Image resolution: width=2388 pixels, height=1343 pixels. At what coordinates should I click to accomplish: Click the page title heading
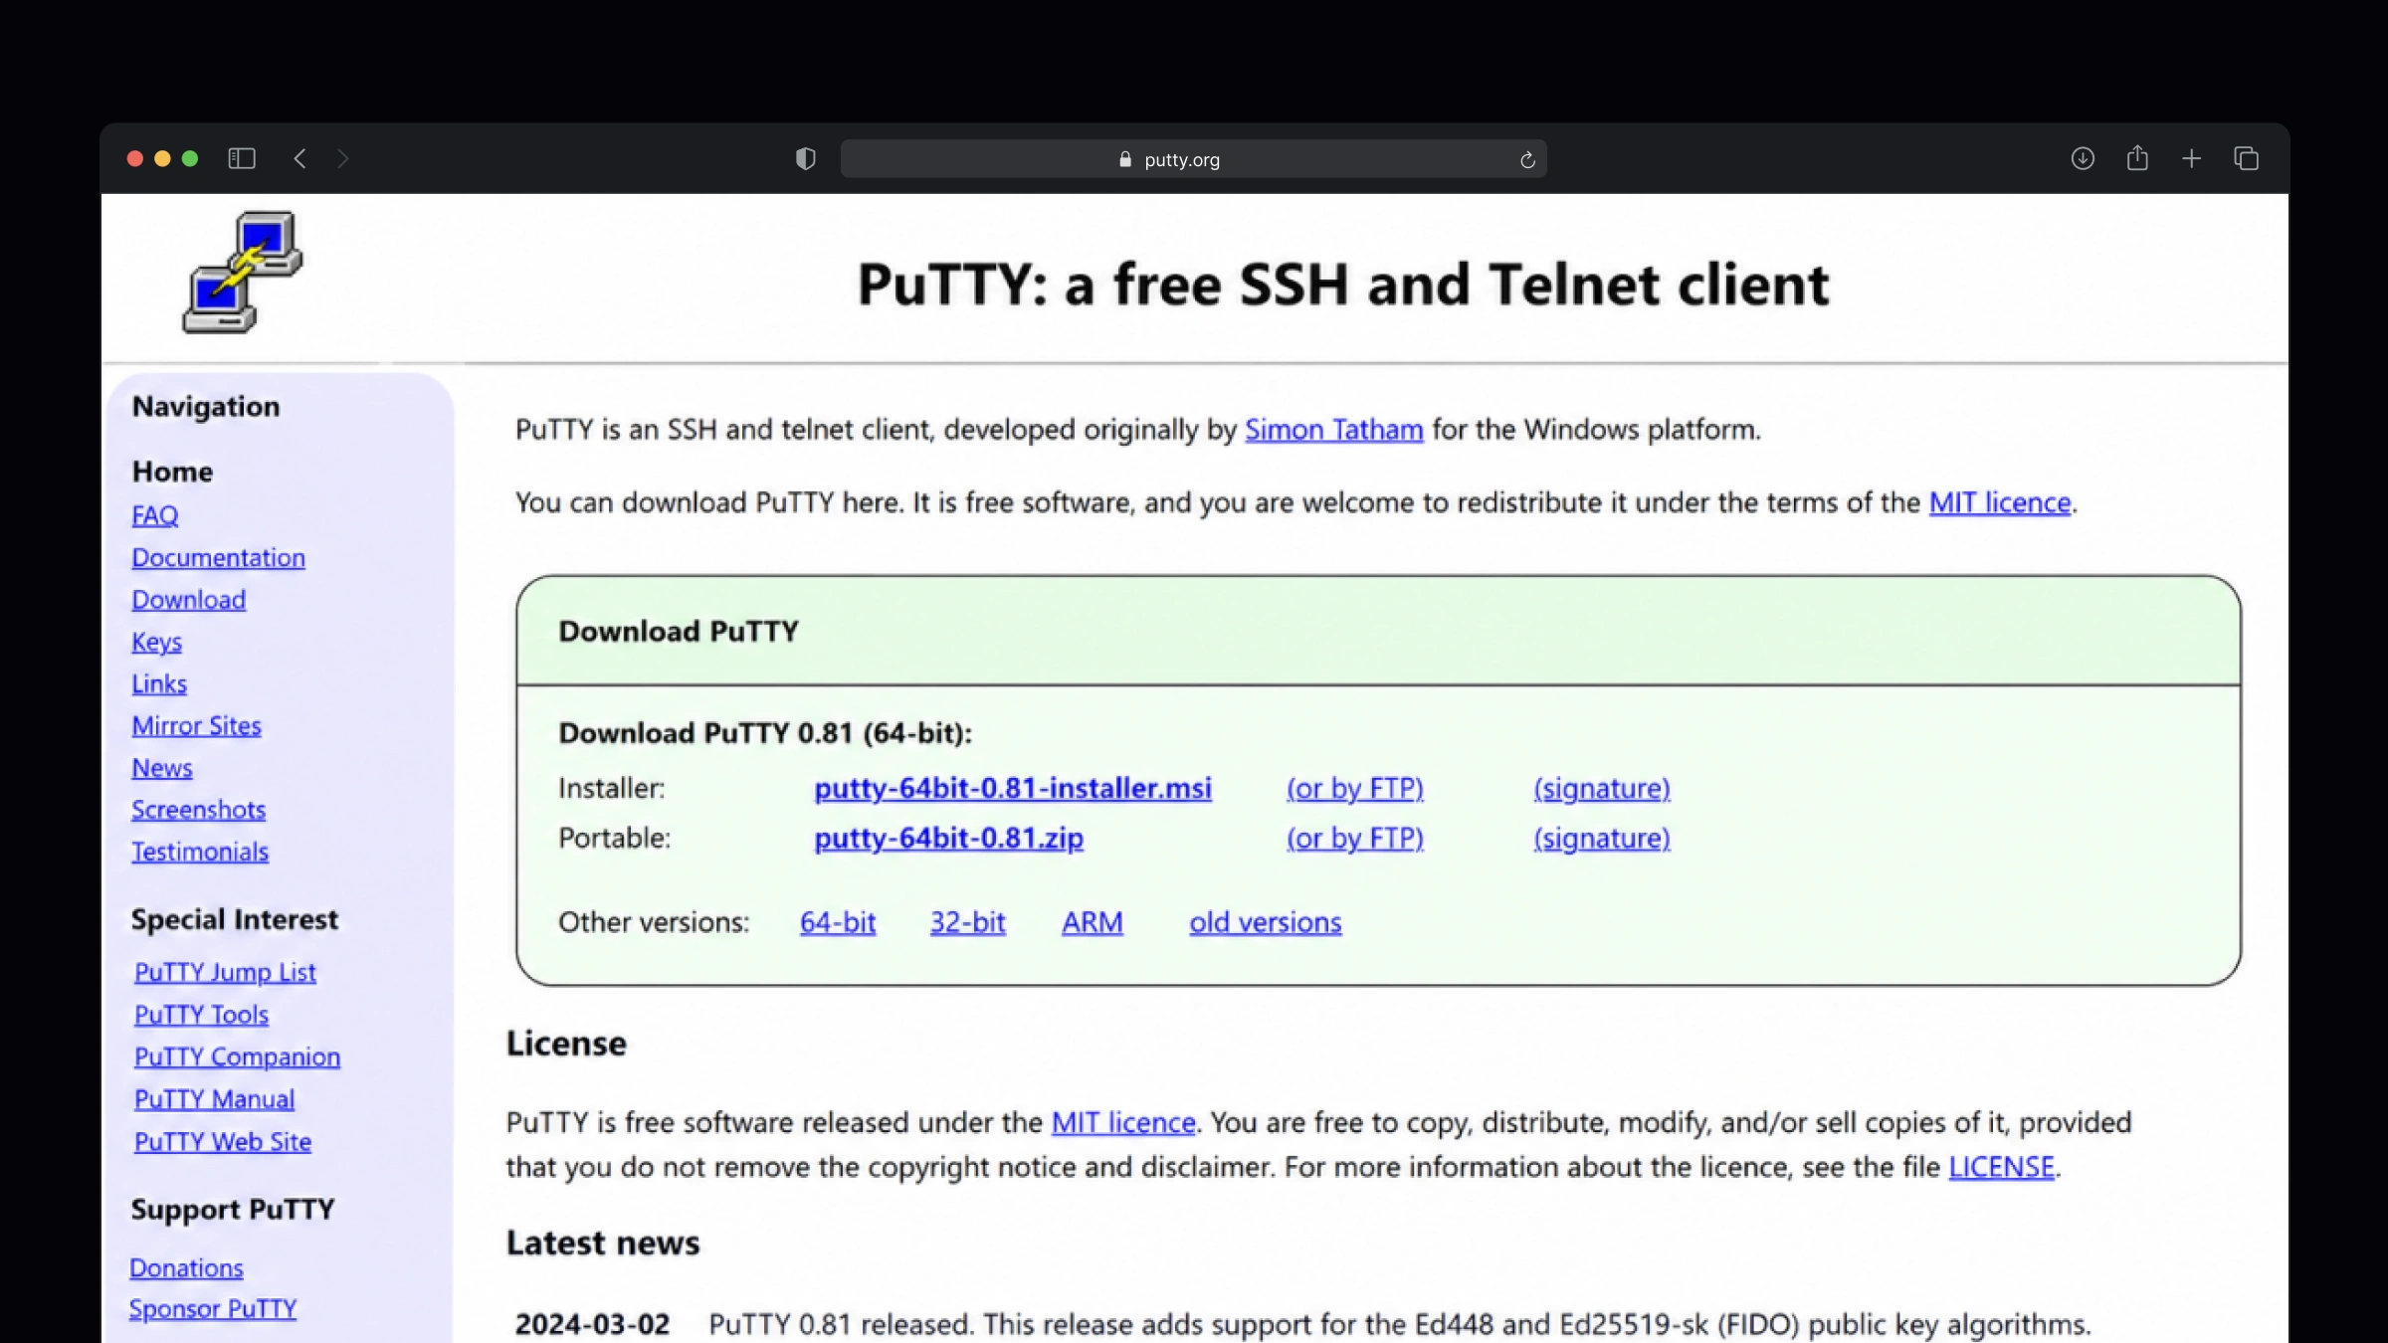point(1343,285)
